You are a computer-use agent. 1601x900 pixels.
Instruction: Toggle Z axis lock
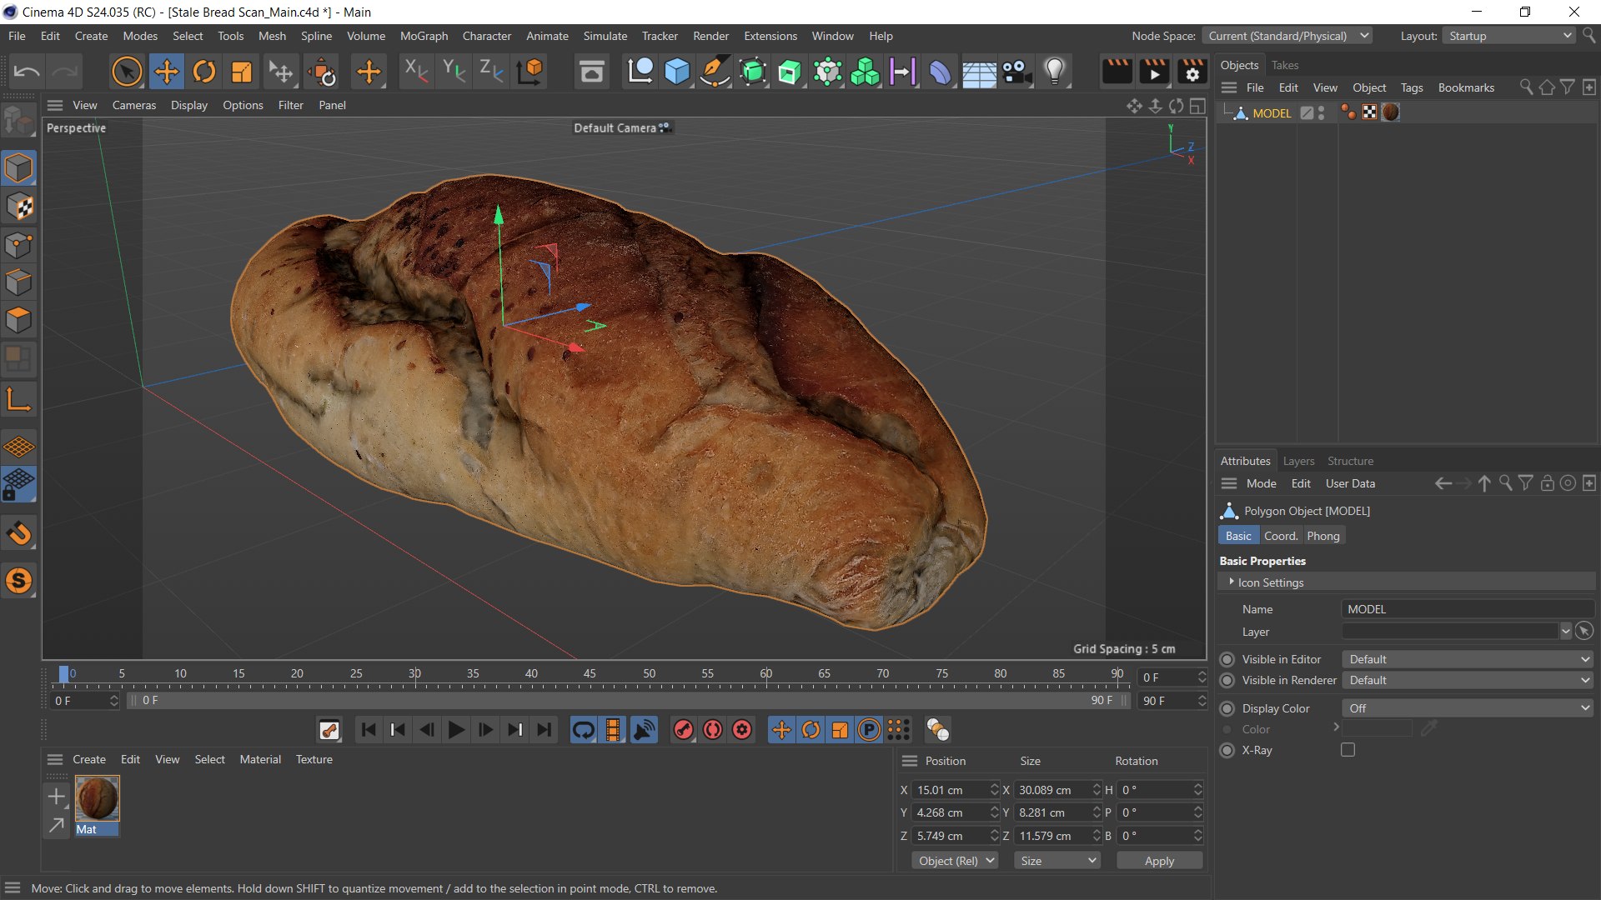491,72
